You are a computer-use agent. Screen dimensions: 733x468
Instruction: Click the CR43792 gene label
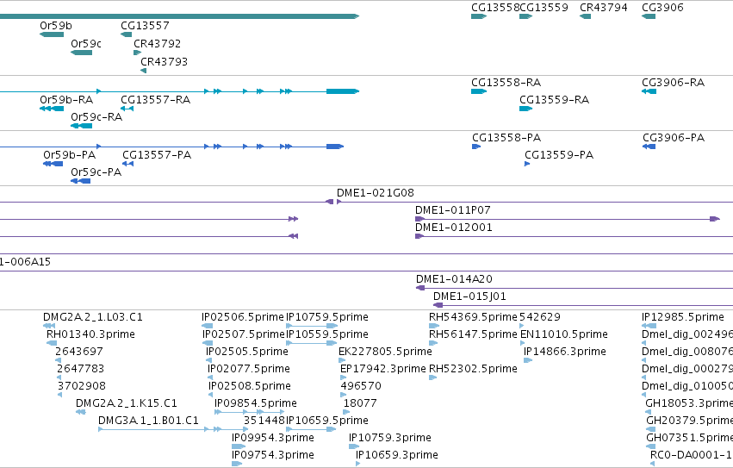pos(157,43)
